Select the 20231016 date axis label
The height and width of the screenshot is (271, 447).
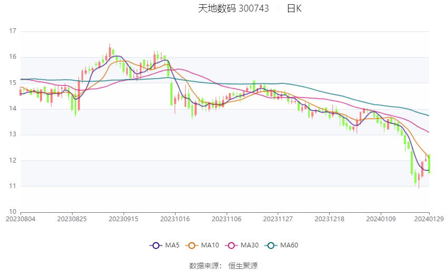175,218
